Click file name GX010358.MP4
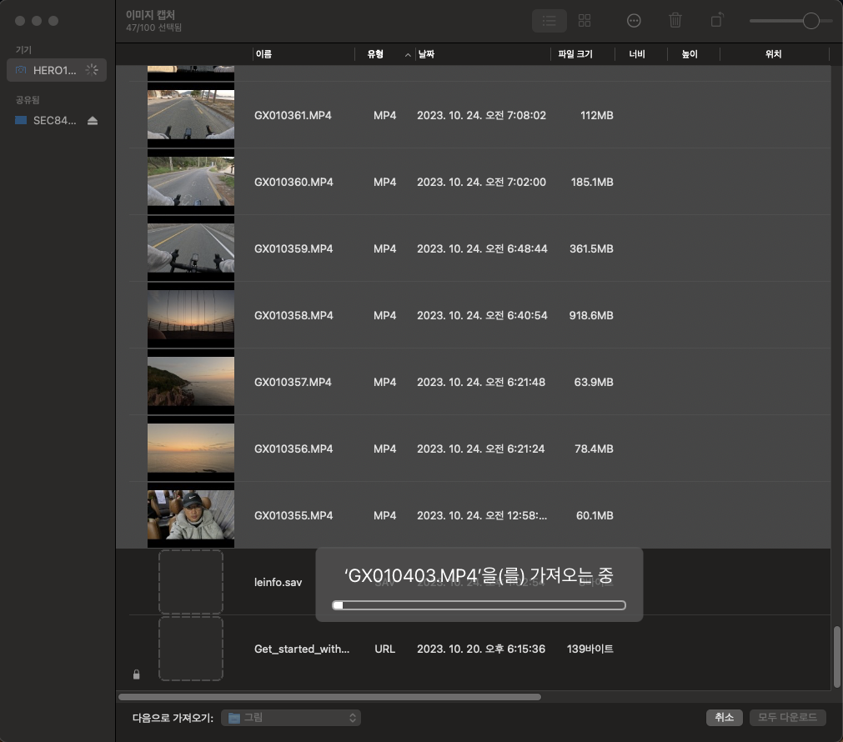Image resolution: width=843 pixels, height=742 pixels. [294, 315]
